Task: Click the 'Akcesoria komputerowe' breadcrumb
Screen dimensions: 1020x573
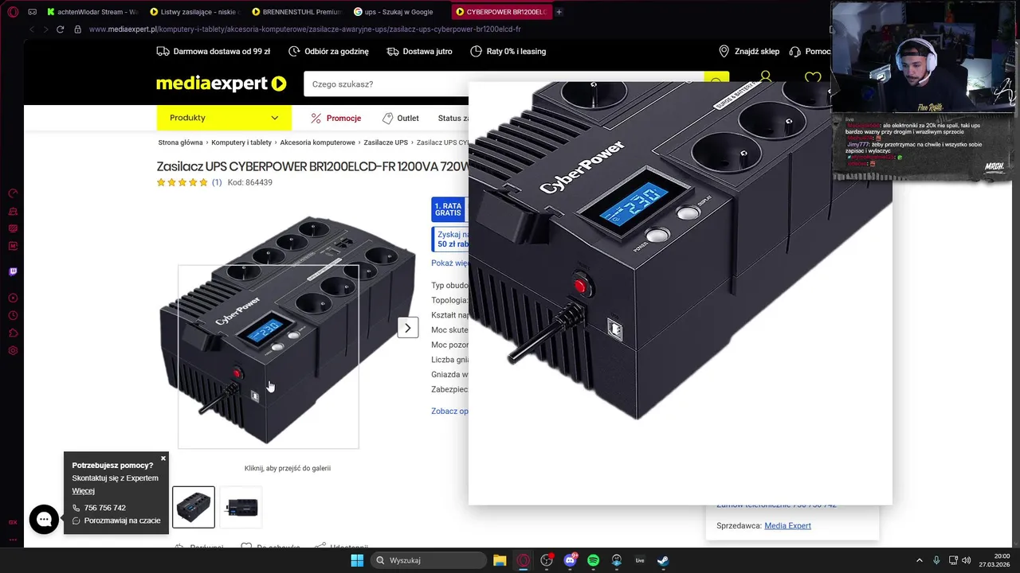Action: click(x=317, y=142)
